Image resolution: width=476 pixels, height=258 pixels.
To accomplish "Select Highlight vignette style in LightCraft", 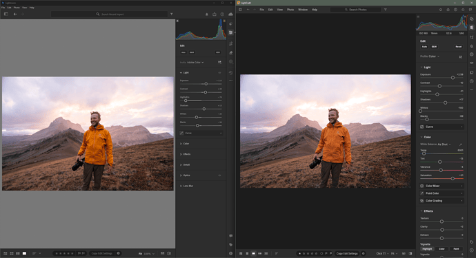I will click(x=427, y=249).
